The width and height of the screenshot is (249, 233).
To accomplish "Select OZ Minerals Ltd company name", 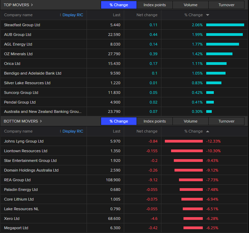I will tap(18, 54).
